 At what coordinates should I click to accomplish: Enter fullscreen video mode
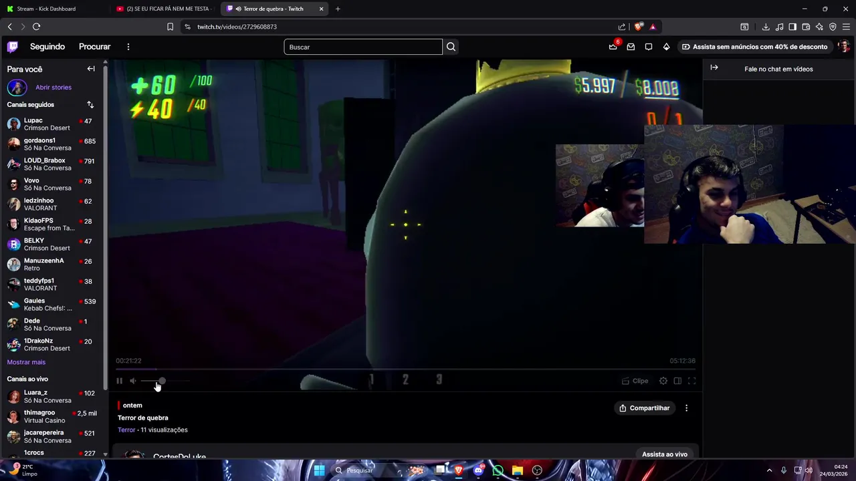(691, 381)
